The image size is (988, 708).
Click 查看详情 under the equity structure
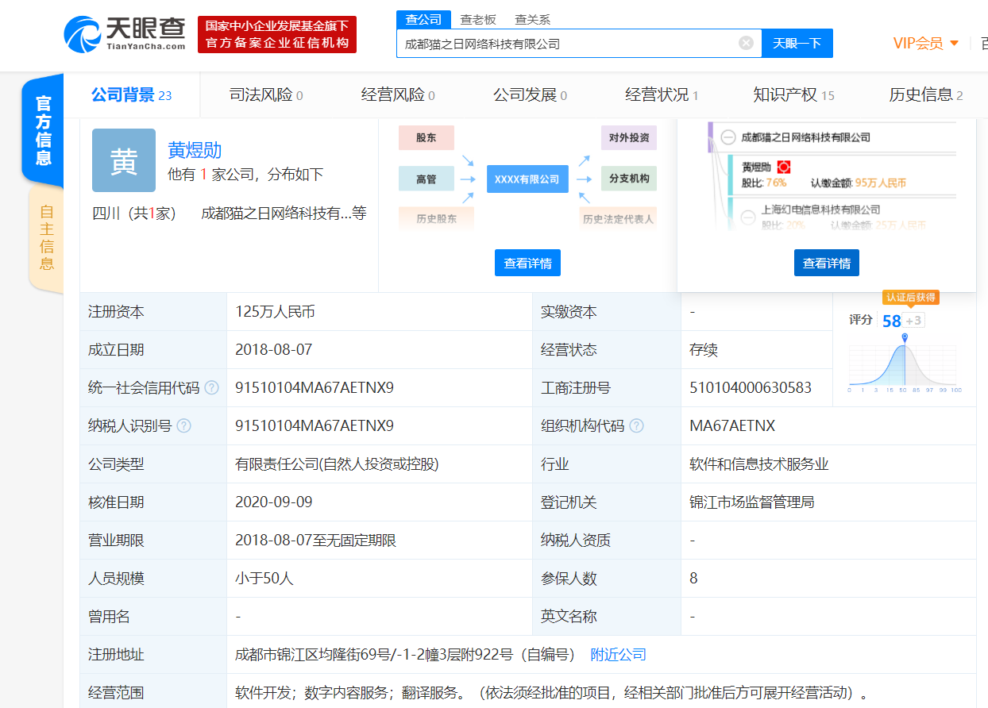pyautogui.click(x=826, y=263)
